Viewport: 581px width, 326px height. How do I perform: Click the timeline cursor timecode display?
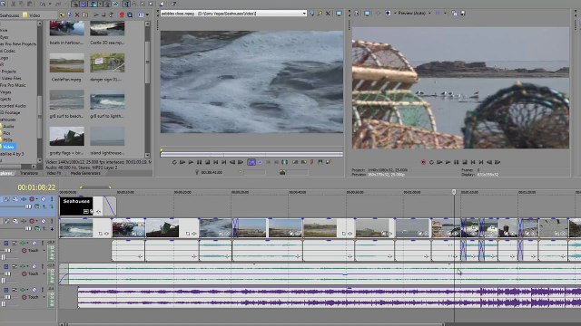pyautogui.click(x=36, y=187)
